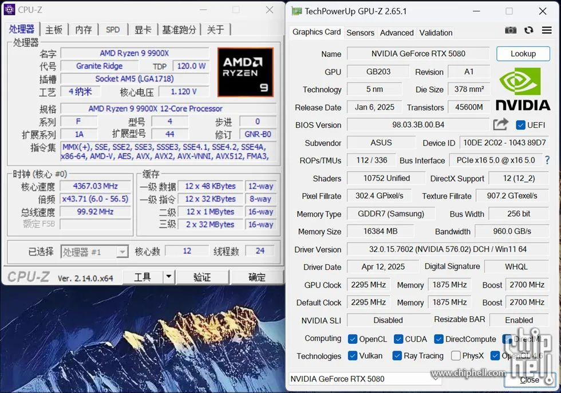561x393 pixels.
Task: Toggle the Ray Tracing checkbox
Action: pyautogui.click(x=397, y=356)
